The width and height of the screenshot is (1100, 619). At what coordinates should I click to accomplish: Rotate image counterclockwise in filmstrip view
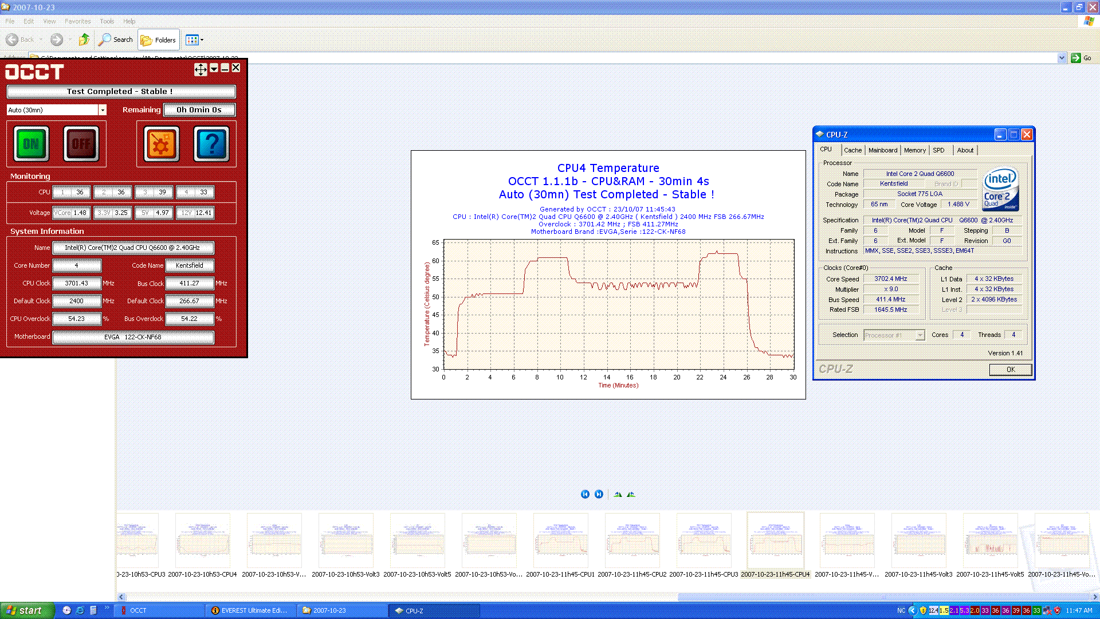[x=631, y=494]
